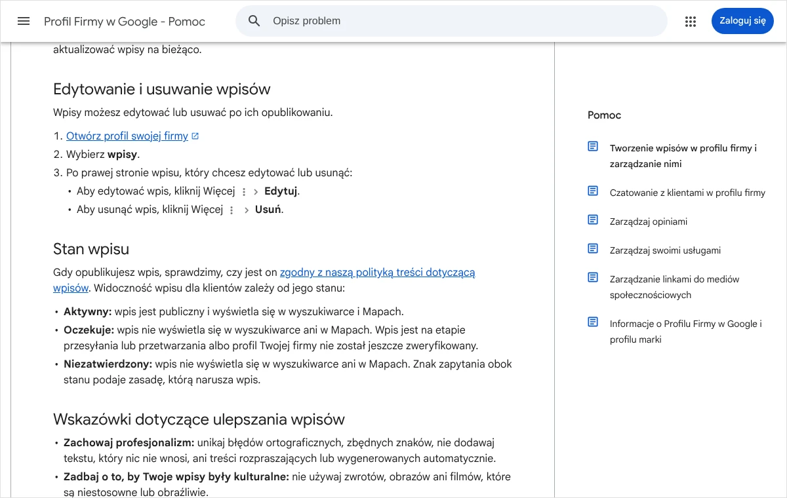787x498 pixels.
Task: Focus the Opisz problem search field
Action: click(451, 21)
